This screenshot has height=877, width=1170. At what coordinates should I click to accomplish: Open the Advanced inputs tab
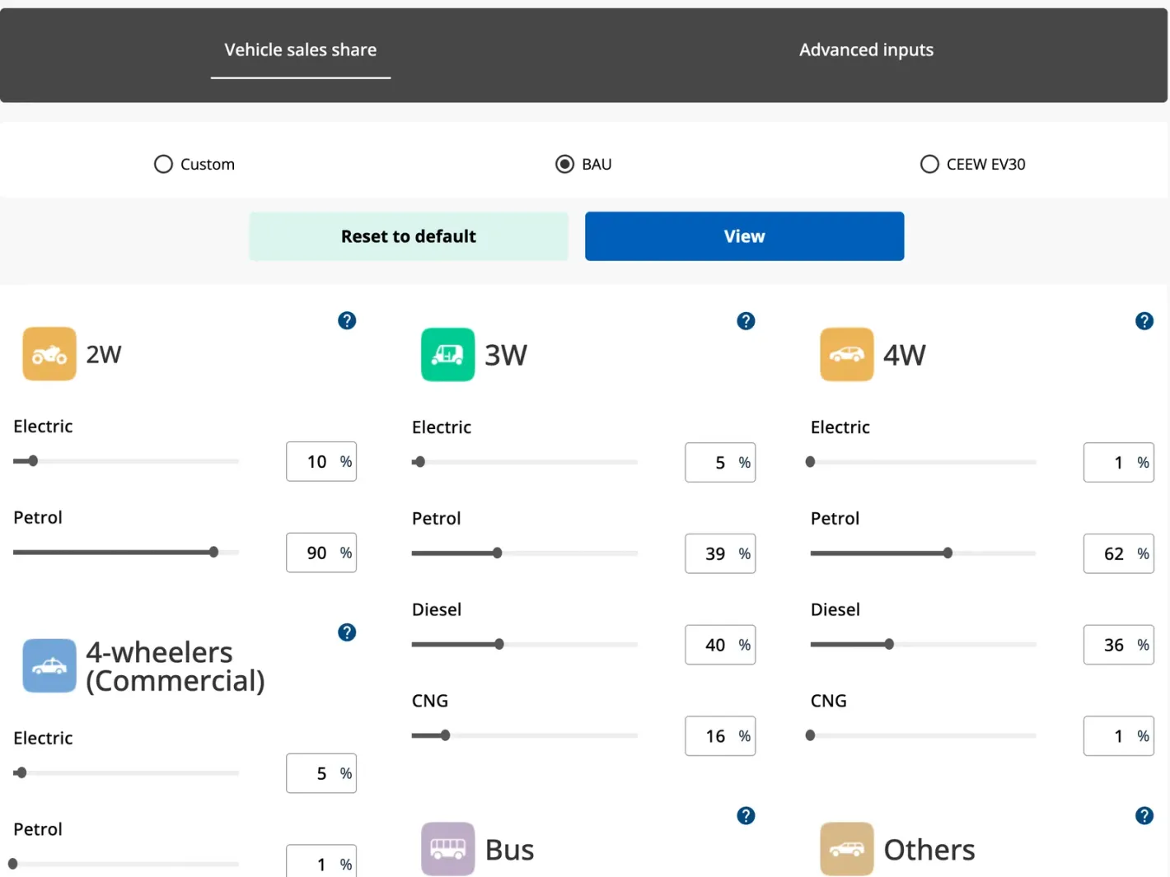[866, 50]
